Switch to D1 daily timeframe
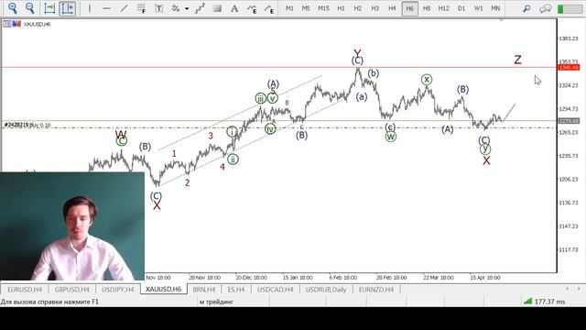This screenshot has height=330, width=586. (x=461, y=8)
